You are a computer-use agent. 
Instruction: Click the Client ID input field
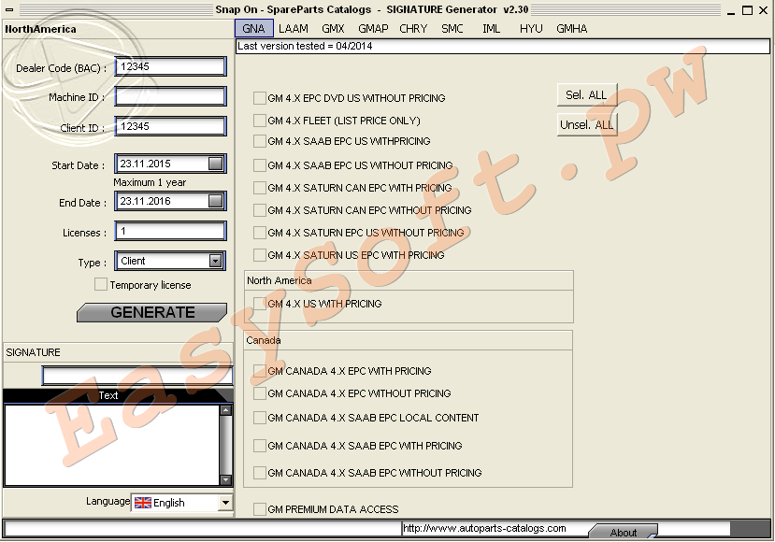170,126
